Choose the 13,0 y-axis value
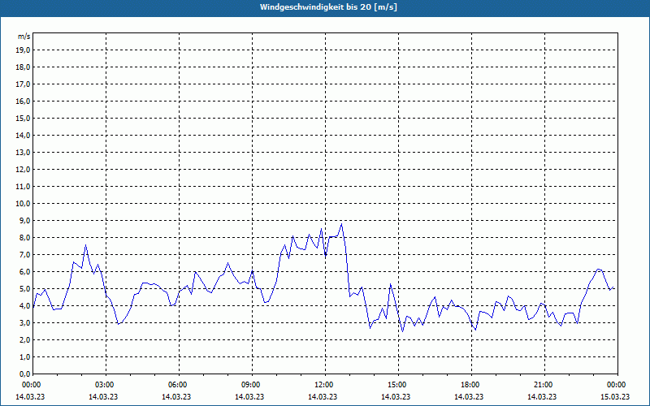Screen dimensions: 650x406 click(x=24, y=152)
